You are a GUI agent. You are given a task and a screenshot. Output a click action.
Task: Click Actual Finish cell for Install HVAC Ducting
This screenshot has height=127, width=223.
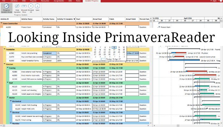(132, 105)
